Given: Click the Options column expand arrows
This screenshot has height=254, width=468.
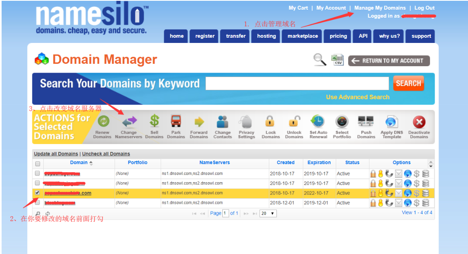Looking at the screenshot, I should point(431,164).
